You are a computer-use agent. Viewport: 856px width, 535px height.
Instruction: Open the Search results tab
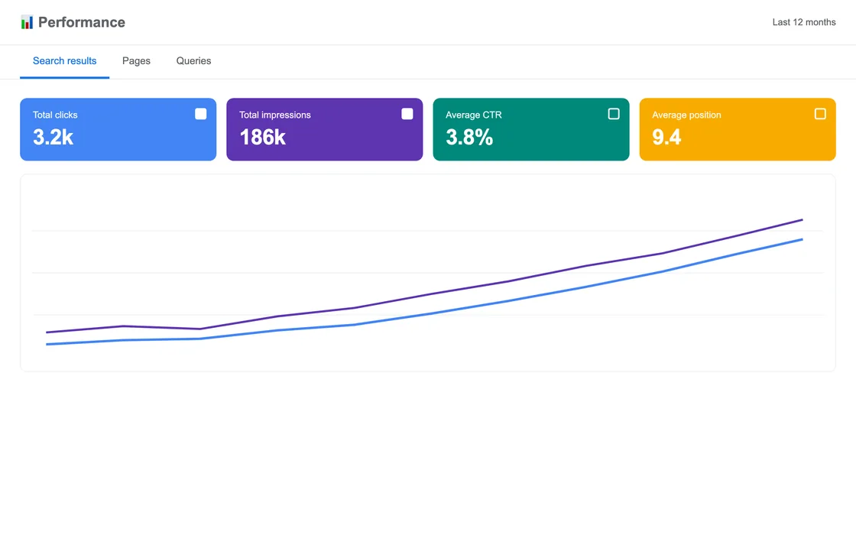pos(64,60)
